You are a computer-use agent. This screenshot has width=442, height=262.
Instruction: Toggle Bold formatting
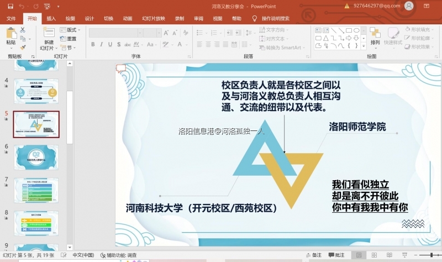click(x=93, y=44)
